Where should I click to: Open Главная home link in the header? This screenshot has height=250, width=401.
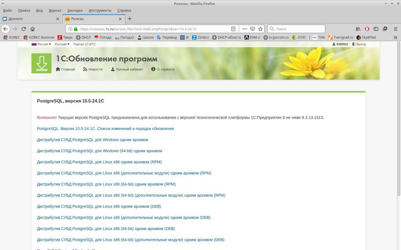pyautogui.click(x=65, y=69)
